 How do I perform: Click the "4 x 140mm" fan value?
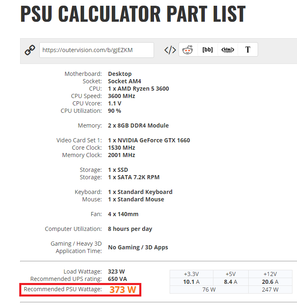point(123,214)
